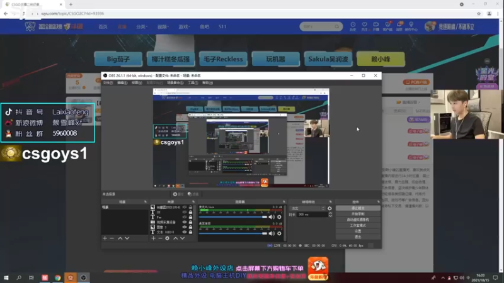The height and width of the screenshot is (283, 504).
Task: Toggle lock on video capture device source
Action: (x=190, y=222)
